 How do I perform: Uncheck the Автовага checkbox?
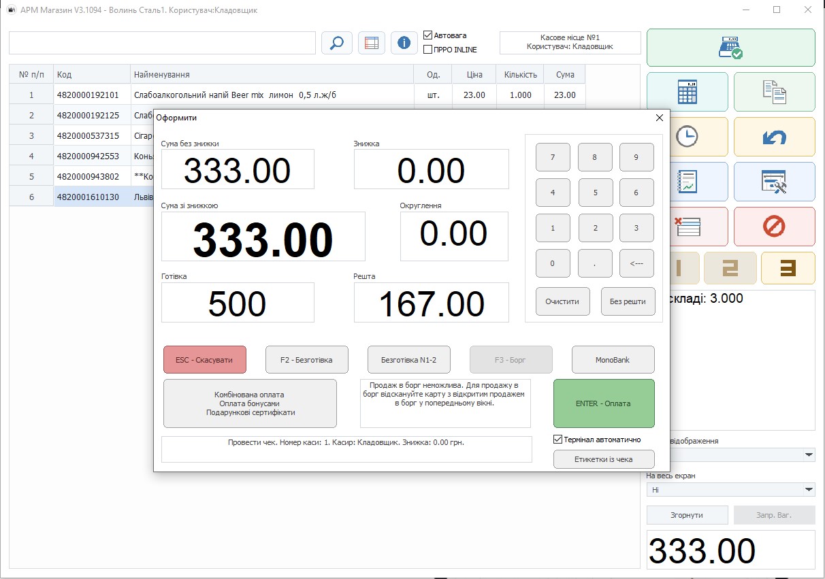pos(428,35)
